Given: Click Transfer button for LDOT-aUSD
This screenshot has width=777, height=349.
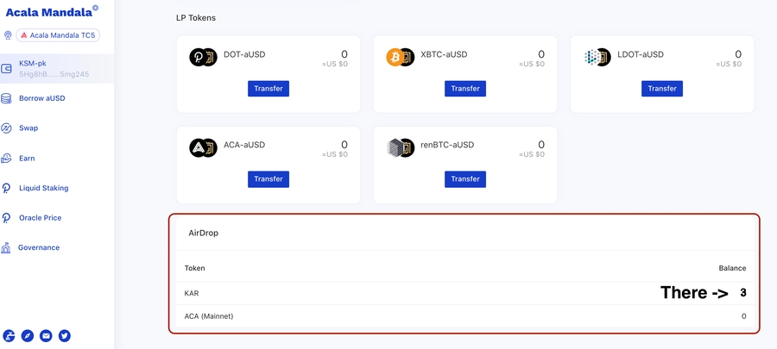Looking at the screenshot, I should pyautogui.click(x=662, y=89).
